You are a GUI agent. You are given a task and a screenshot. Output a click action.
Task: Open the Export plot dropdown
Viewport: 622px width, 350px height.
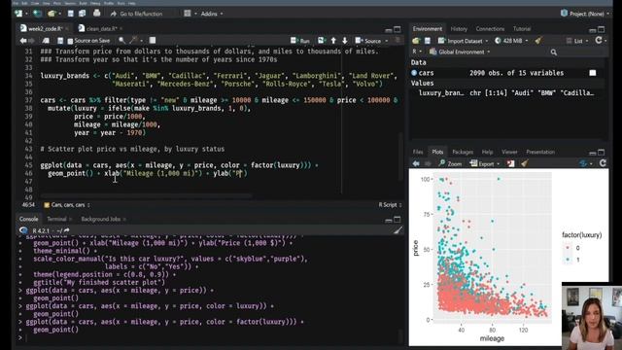[485, 163]
